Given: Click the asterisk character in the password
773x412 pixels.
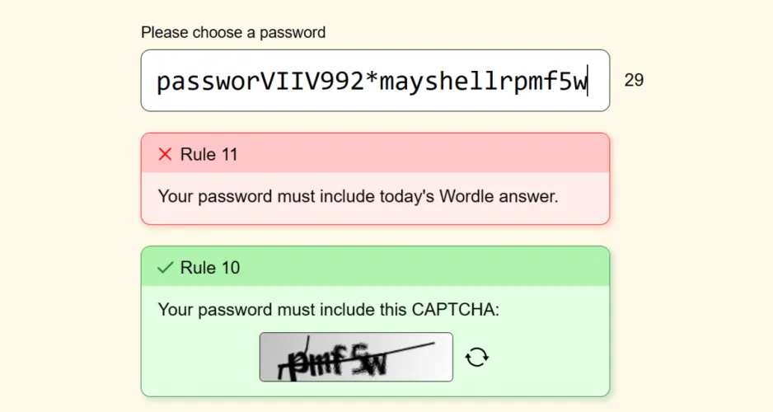Looking at the screenshot, I should click(x=372, y=82).
